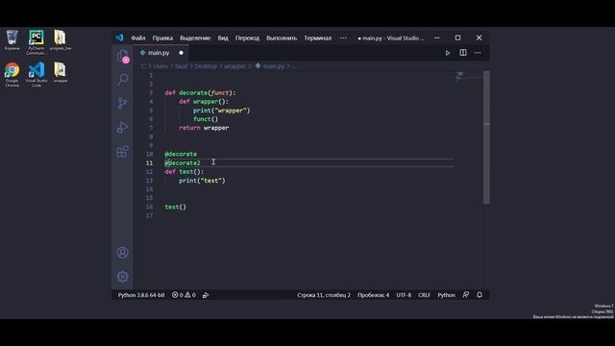Open the Выделение menu
Viewport: 615px width, 346px height.
[x=195, y=38]
